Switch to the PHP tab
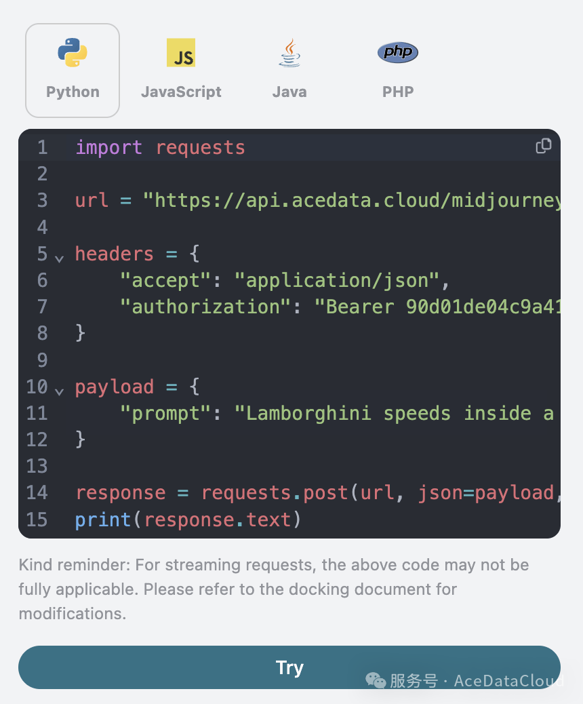 click(398, 71)
